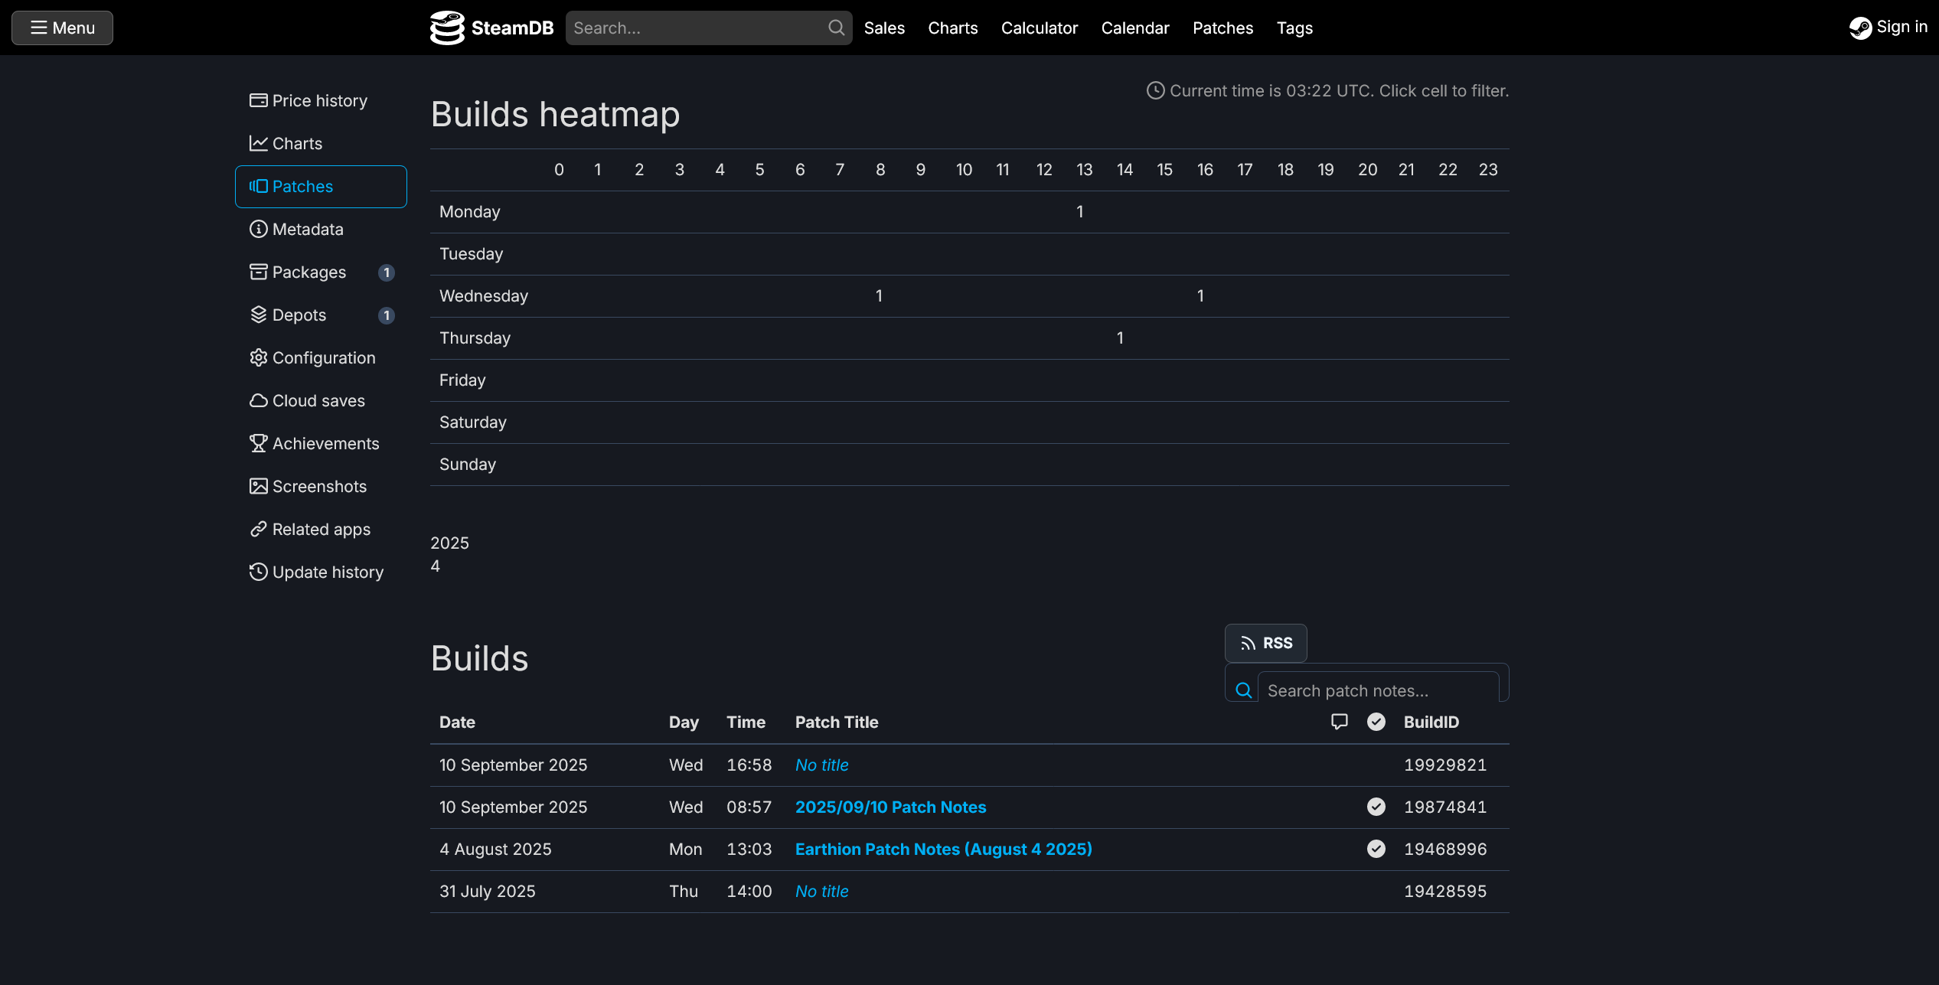Sort by the verified checkmark column header

pyautogui.click(x=1376, y=722)
